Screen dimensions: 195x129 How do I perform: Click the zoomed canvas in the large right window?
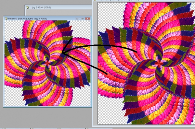click(x=146, y=64)
